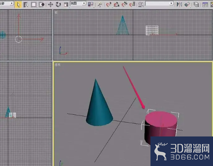The width and height of the screenshot is (213, 166).
Task: Open the Layer Manager icon
Action: (196, 5)
